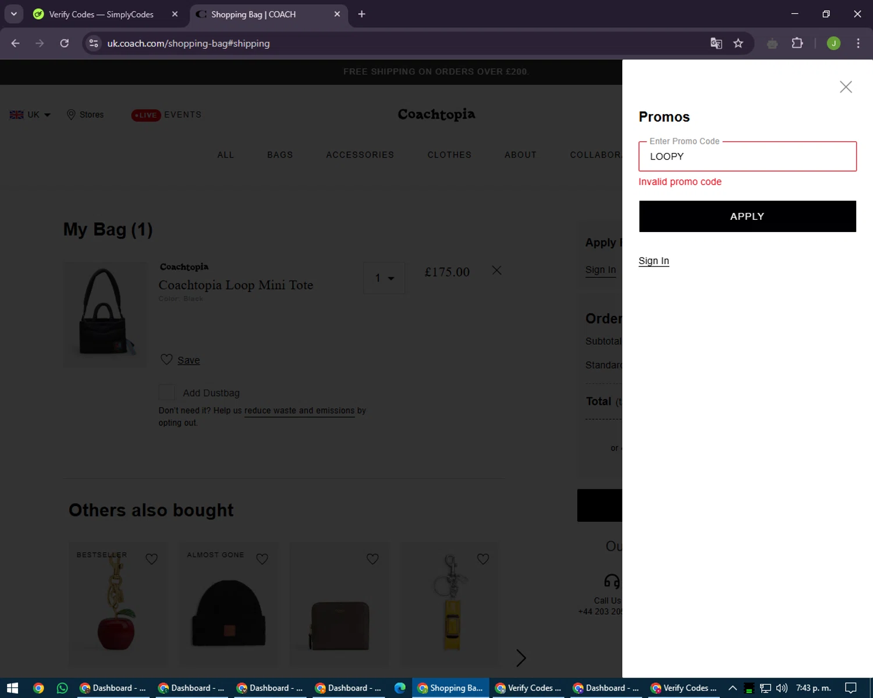
Task: Go back to previous page in browser
Action: 16,43
